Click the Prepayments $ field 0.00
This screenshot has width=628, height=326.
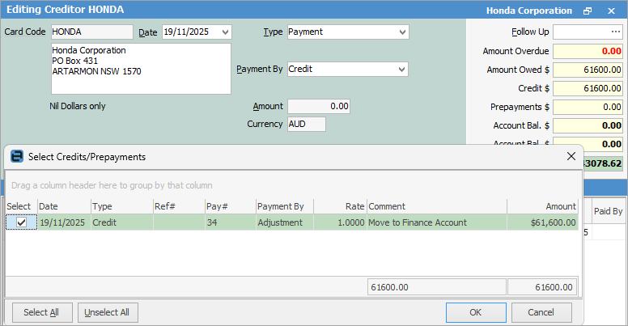(588, 107)
